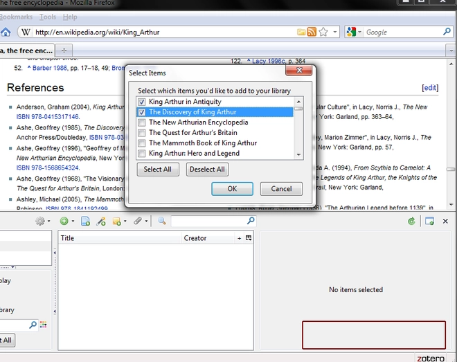Click the zotero status bar logo

(431, 359)
